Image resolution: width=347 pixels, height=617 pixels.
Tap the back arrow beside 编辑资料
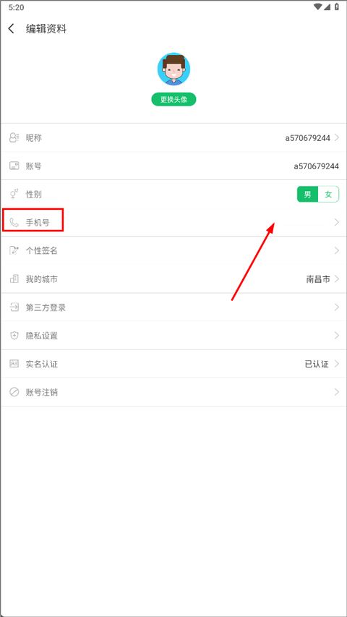(12, 29)
